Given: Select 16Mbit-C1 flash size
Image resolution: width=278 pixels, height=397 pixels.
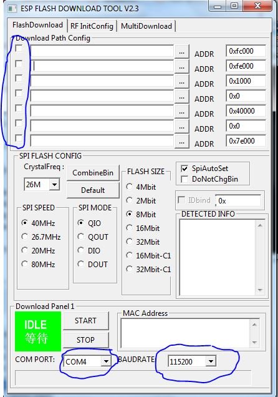Looking at the screenshot, I should (x=129, y=255).
